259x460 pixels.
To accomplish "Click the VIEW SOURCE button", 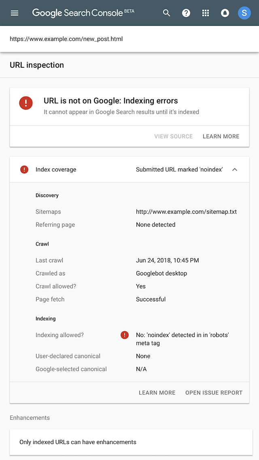I will pyautogui.click(x=173, y=137).
